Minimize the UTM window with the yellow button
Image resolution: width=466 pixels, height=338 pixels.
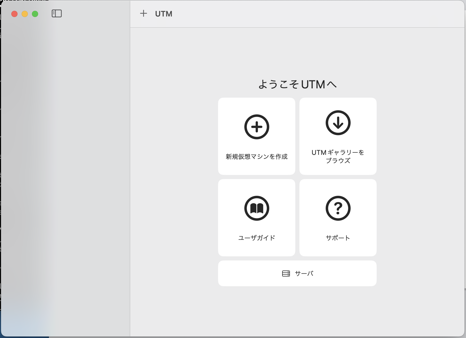[x=25, y=14]
